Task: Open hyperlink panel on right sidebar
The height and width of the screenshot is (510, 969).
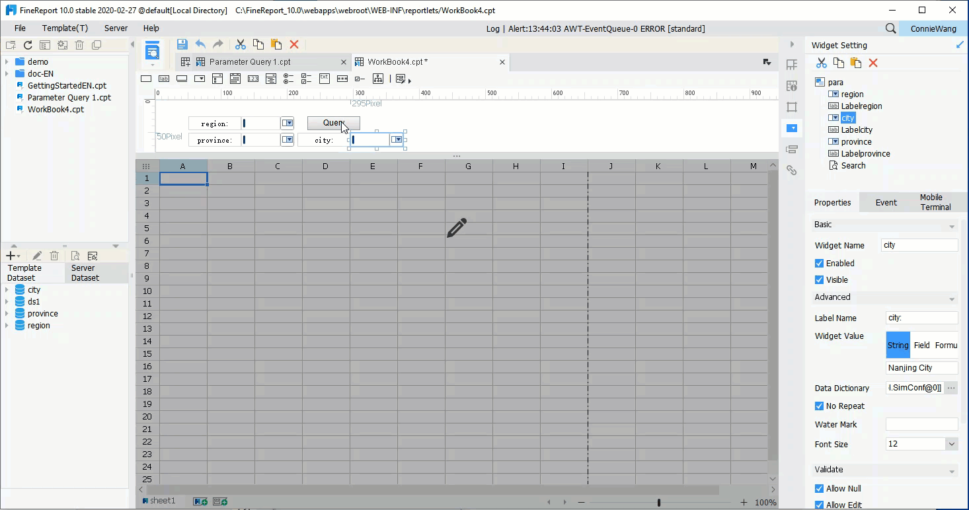Action: 792,170
